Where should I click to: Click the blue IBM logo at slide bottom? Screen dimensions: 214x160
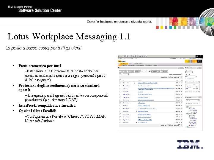click(190, 145)
